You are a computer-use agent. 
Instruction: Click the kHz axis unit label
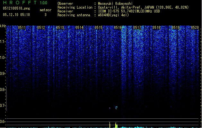click(x=3, y=26)
